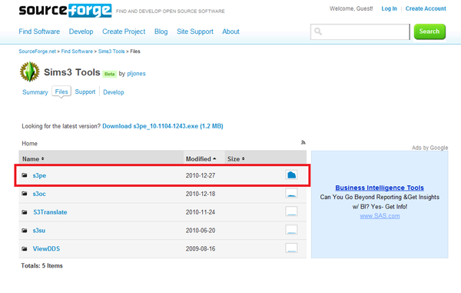Image resolution: width=461 pixels, height=293 pixels.
Task: Open the ViewDDS folder
Action: (x=46, y=249)
